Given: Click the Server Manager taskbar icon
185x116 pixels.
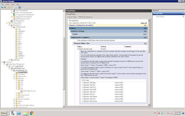Looking at the screenshot, I should [x=12, y=113].
